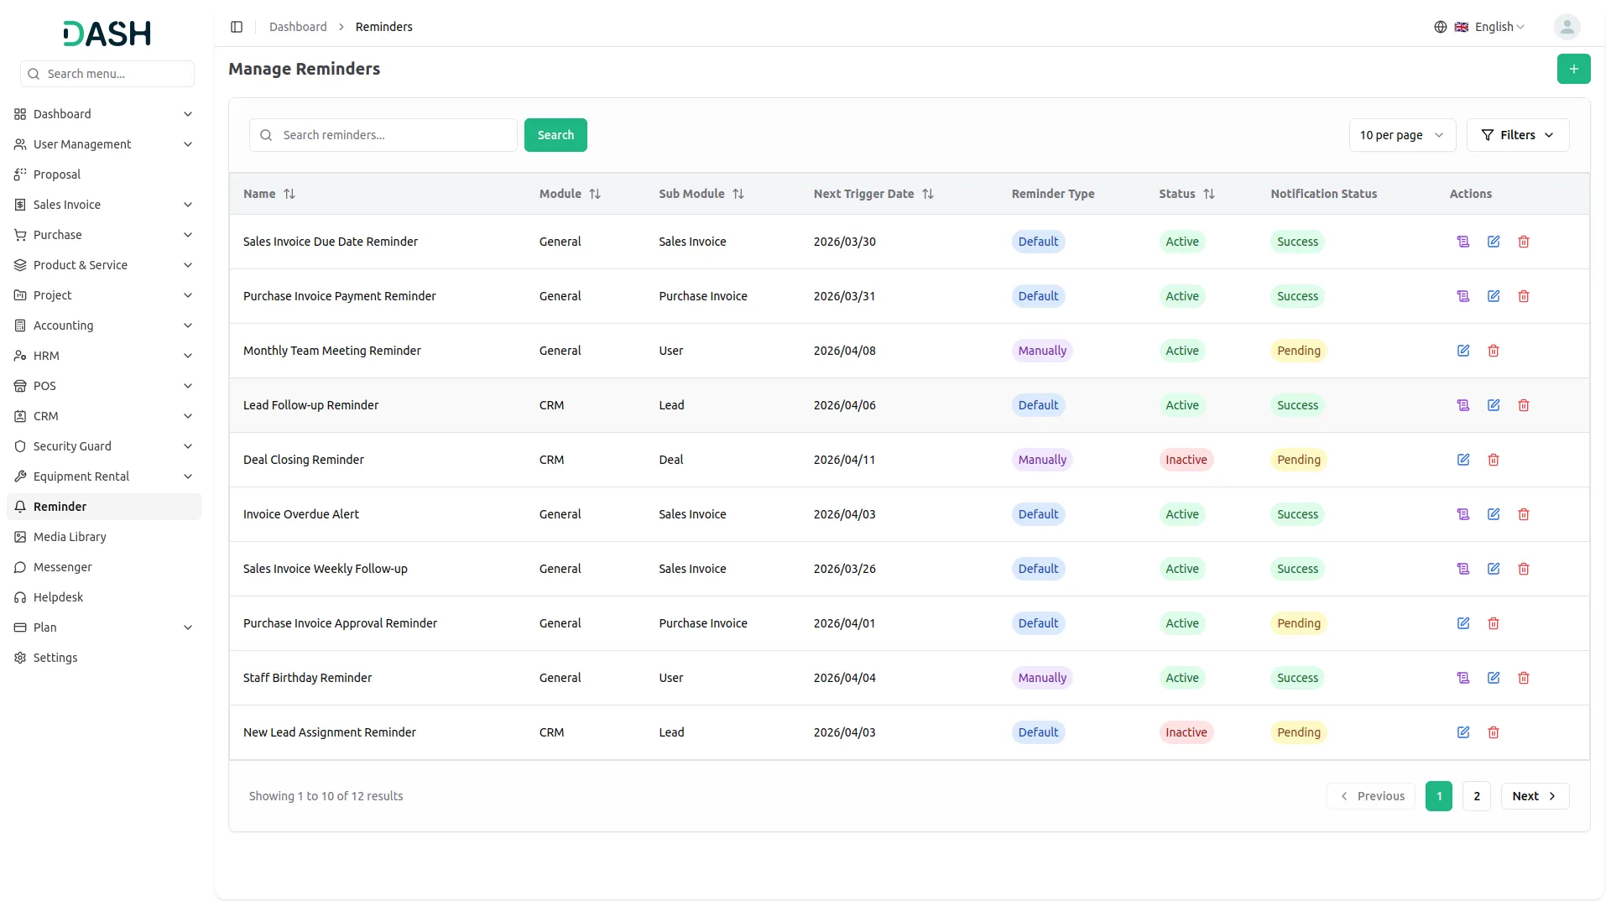Open the 10 per page dropdown
The width and height of the screenshot is (1611, 906).
pyautogui.click(x=1402, y=135)
